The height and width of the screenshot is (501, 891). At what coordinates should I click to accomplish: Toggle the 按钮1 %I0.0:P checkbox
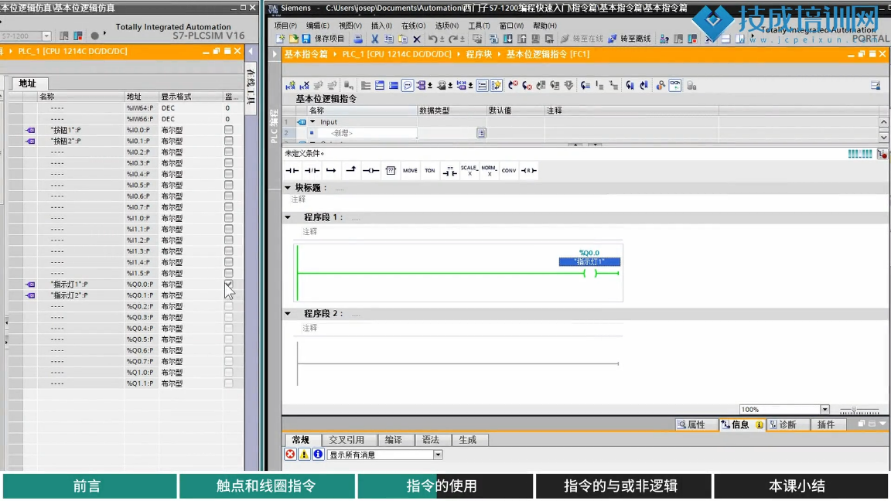click(x=228, y=130)
